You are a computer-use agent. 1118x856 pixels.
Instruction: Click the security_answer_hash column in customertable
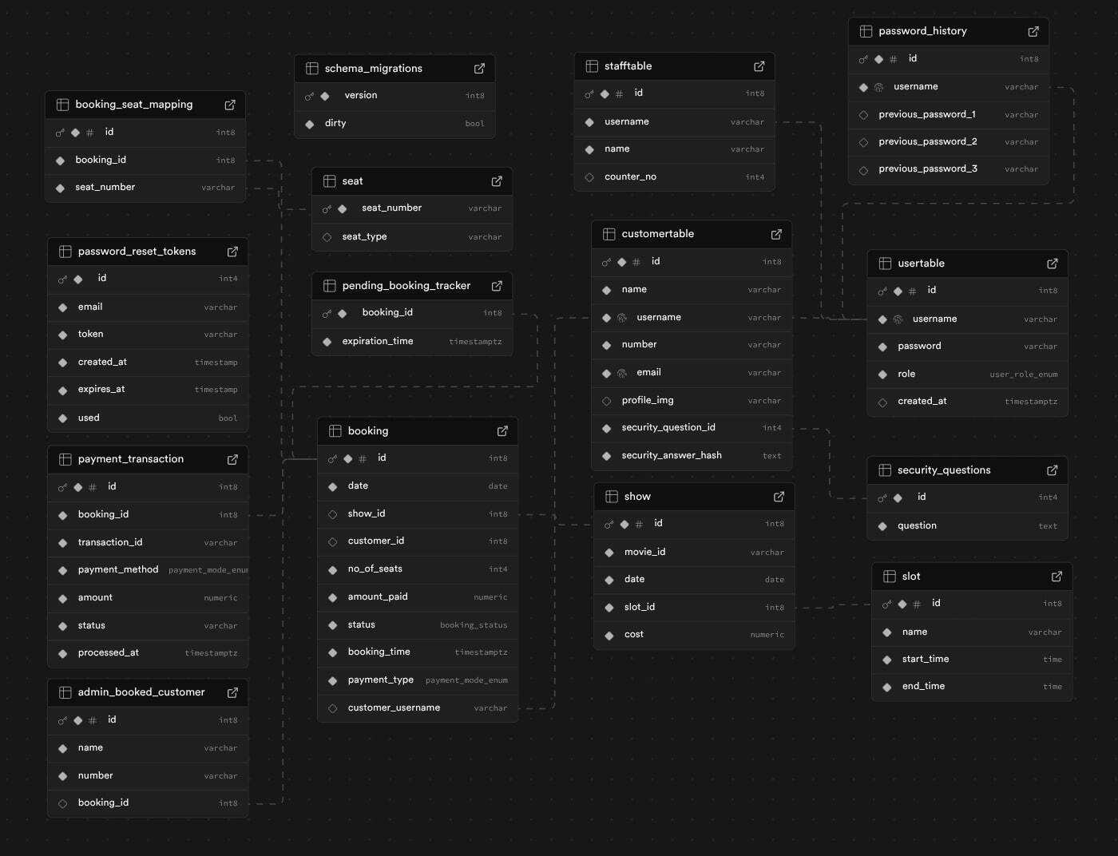pyautogui.click(x=692, y=456)
